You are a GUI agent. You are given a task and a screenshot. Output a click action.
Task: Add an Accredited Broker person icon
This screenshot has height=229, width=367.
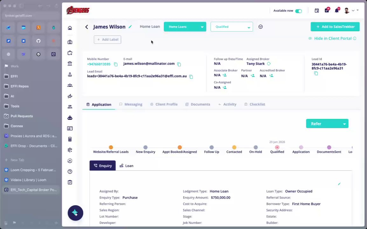(x=271, y=76)
